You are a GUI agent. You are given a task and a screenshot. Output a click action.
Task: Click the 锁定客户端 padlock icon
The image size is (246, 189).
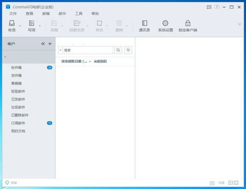click(x=188, y=24)
